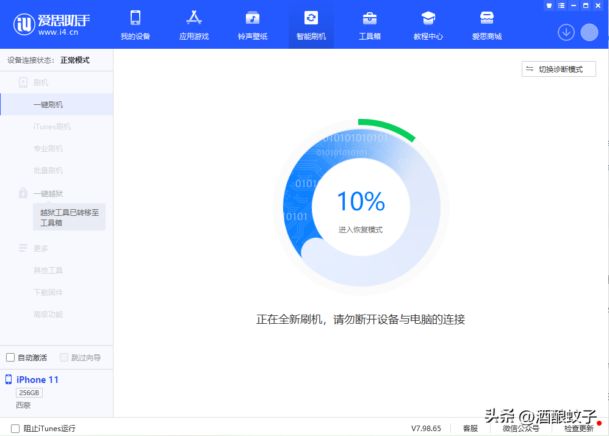The width and height of the screenshot is (609, 436).
Task: Select 高级功能 in sidebar
Action: coord(48,314)
